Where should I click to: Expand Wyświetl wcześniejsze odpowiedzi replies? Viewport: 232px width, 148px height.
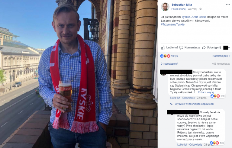point(194,104)
